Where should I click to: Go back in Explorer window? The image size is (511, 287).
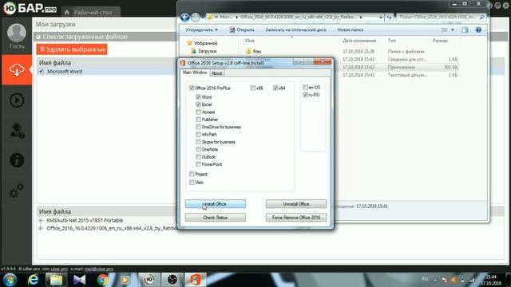(x=184, y=17)
